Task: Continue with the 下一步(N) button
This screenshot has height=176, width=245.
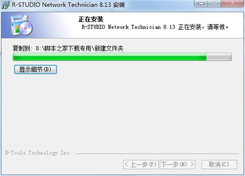Action: tap(178, 165)
